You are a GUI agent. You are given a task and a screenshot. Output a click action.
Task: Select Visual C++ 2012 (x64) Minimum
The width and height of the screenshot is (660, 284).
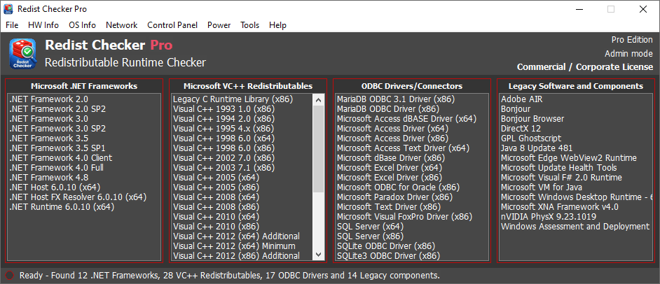pos(235,246)
